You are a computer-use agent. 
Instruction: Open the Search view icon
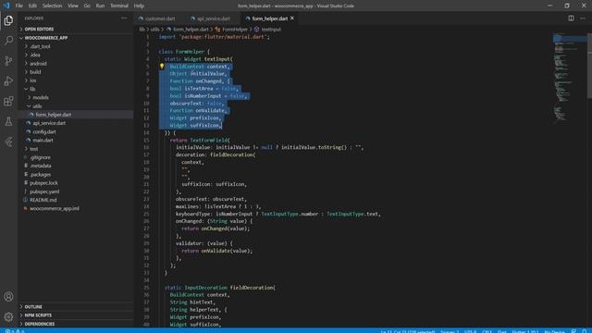pyautogui.click(x=8, y=40)
